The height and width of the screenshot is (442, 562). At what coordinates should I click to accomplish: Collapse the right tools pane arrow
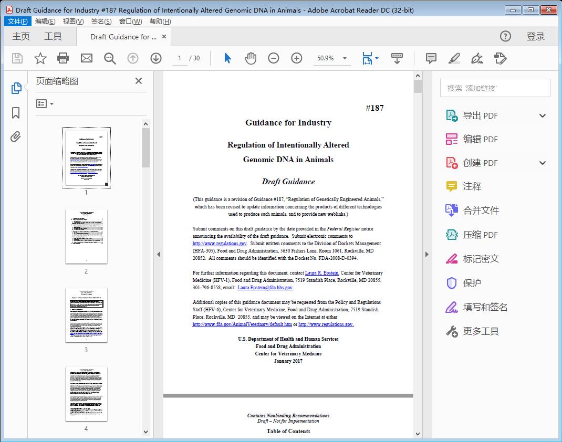(426, 255)
